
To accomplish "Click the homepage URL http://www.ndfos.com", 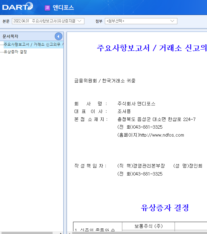I will (x=161, y=135).
